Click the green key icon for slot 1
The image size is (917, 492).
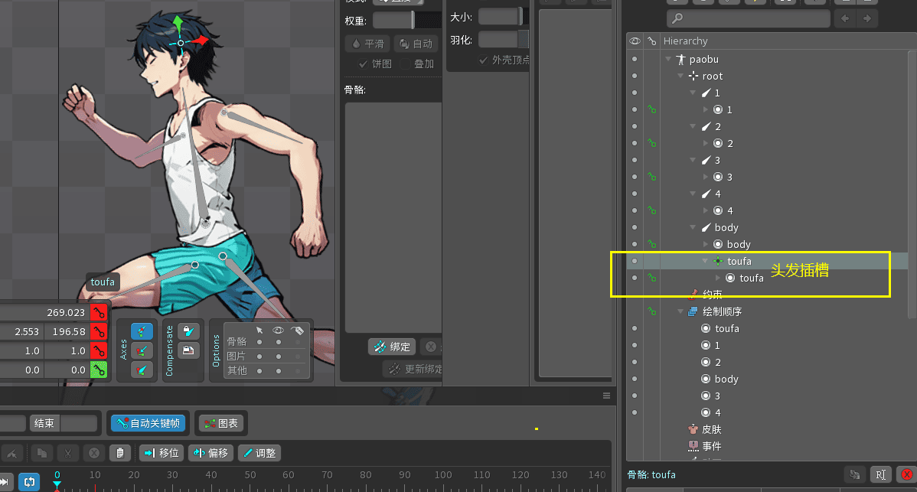[x=652, y=109]
